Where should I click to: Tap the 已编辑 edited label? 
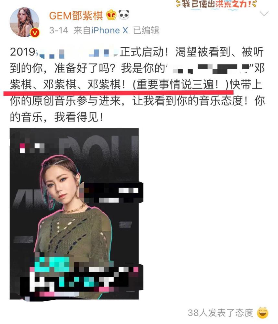tap(146, 30)
